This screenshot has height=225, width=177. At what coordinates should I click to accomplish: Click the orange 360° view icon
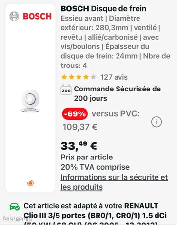point(30,183)
